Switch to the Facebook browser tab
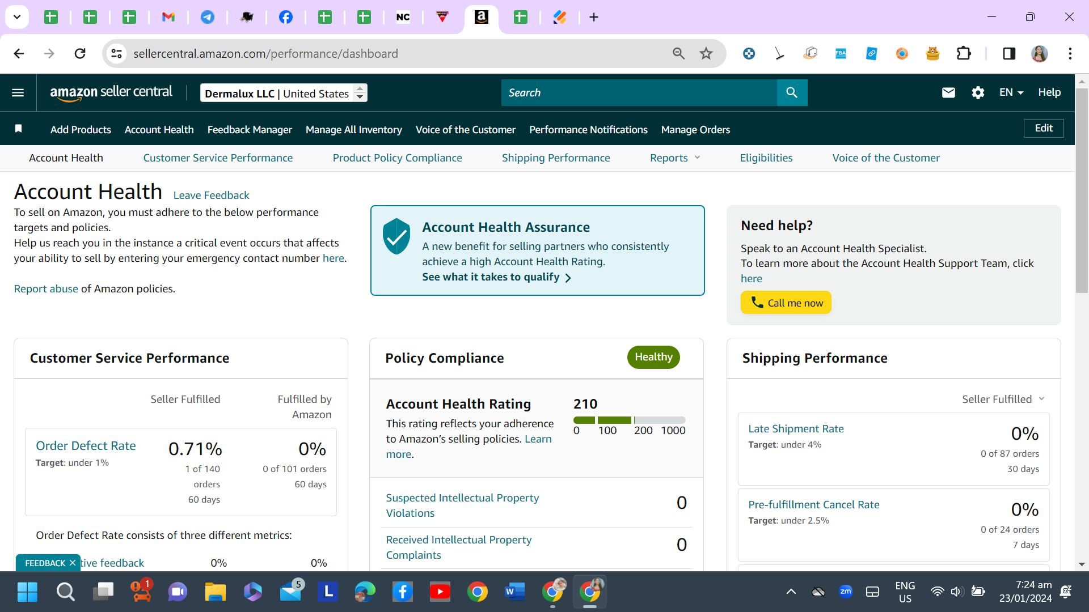The width and height of the screenshot is (1089, 612). coord(286,17)
